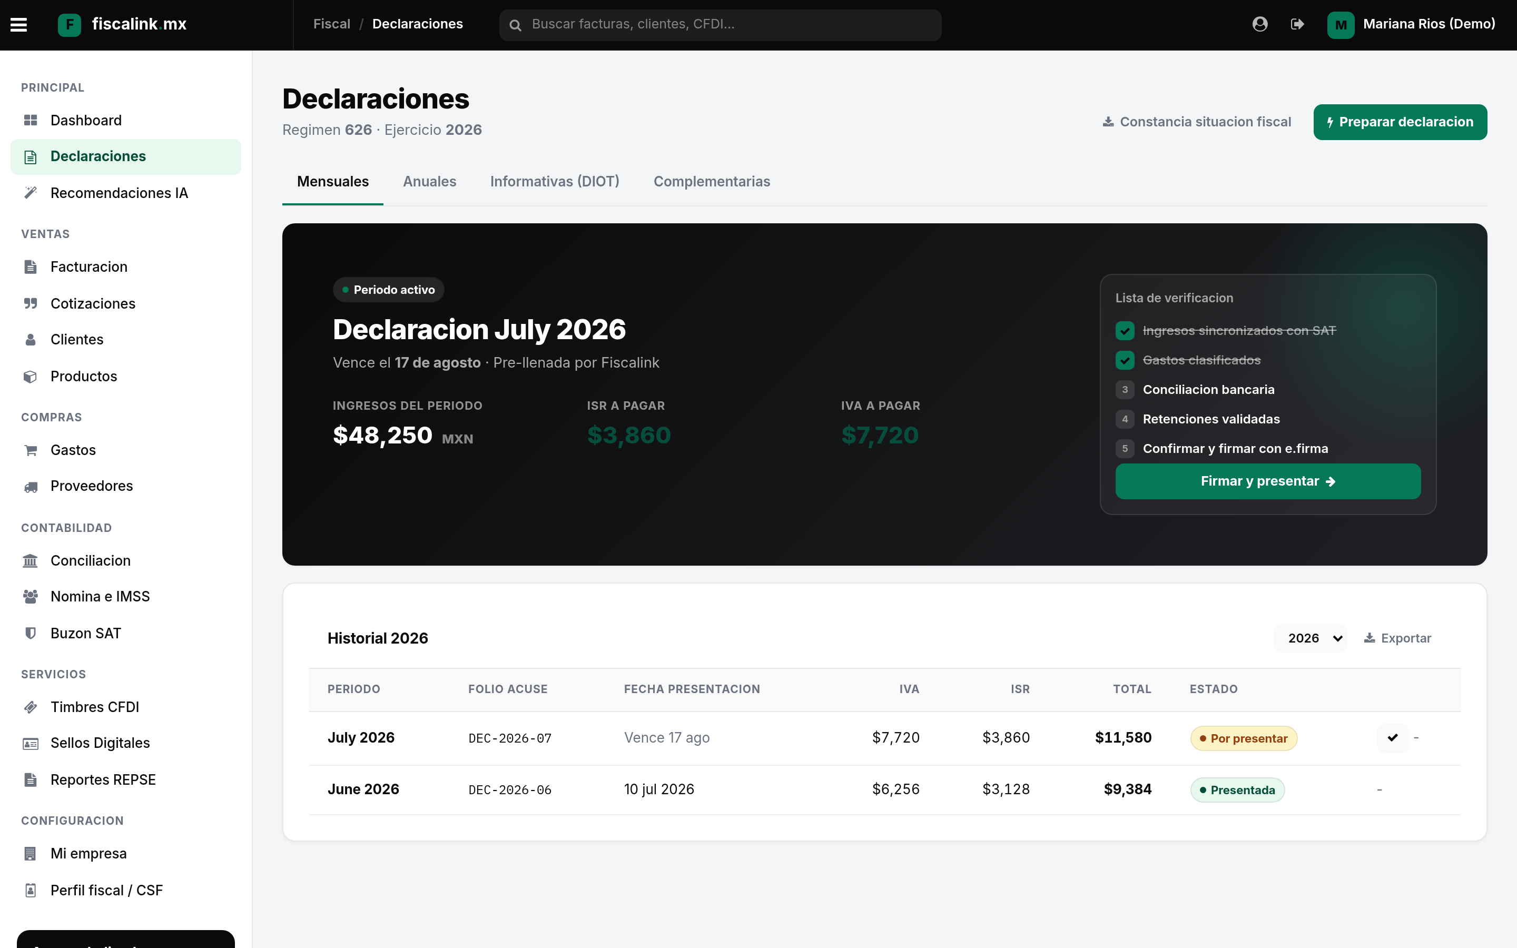The image size is (1517, 948).
Task: Click the Sellos Digitales card icon
Action: [30, 744]
